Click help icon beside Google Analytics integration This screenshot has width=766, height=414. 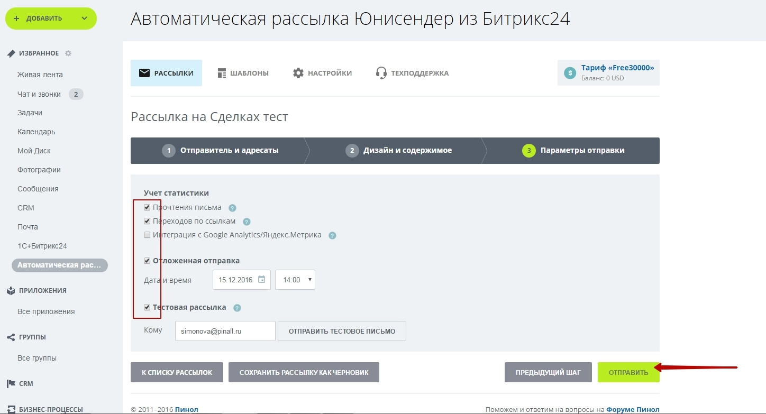pyautogui.click(x=332, y=235)
